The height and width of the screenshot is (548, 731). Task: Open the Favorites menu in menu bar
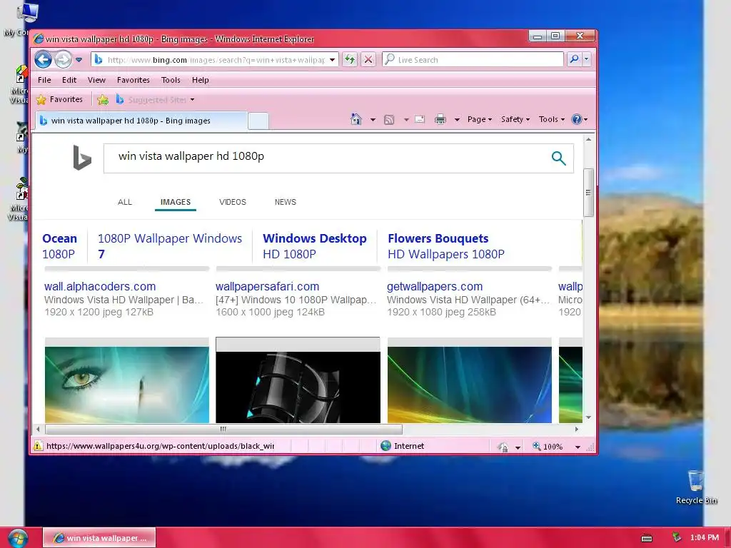[x=133, y=80]
